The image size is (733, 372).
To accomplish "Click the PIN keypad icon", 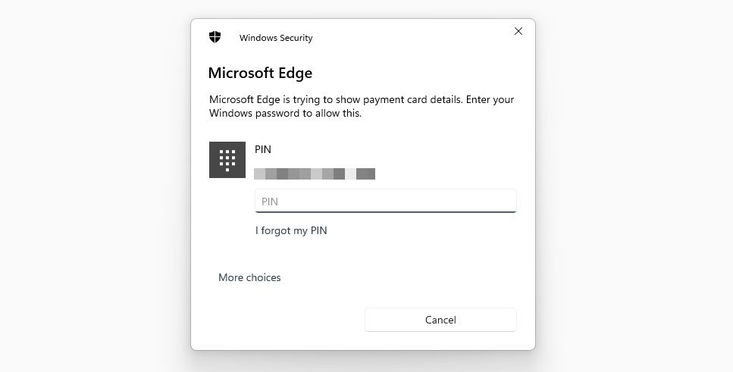I will (227, 160).
